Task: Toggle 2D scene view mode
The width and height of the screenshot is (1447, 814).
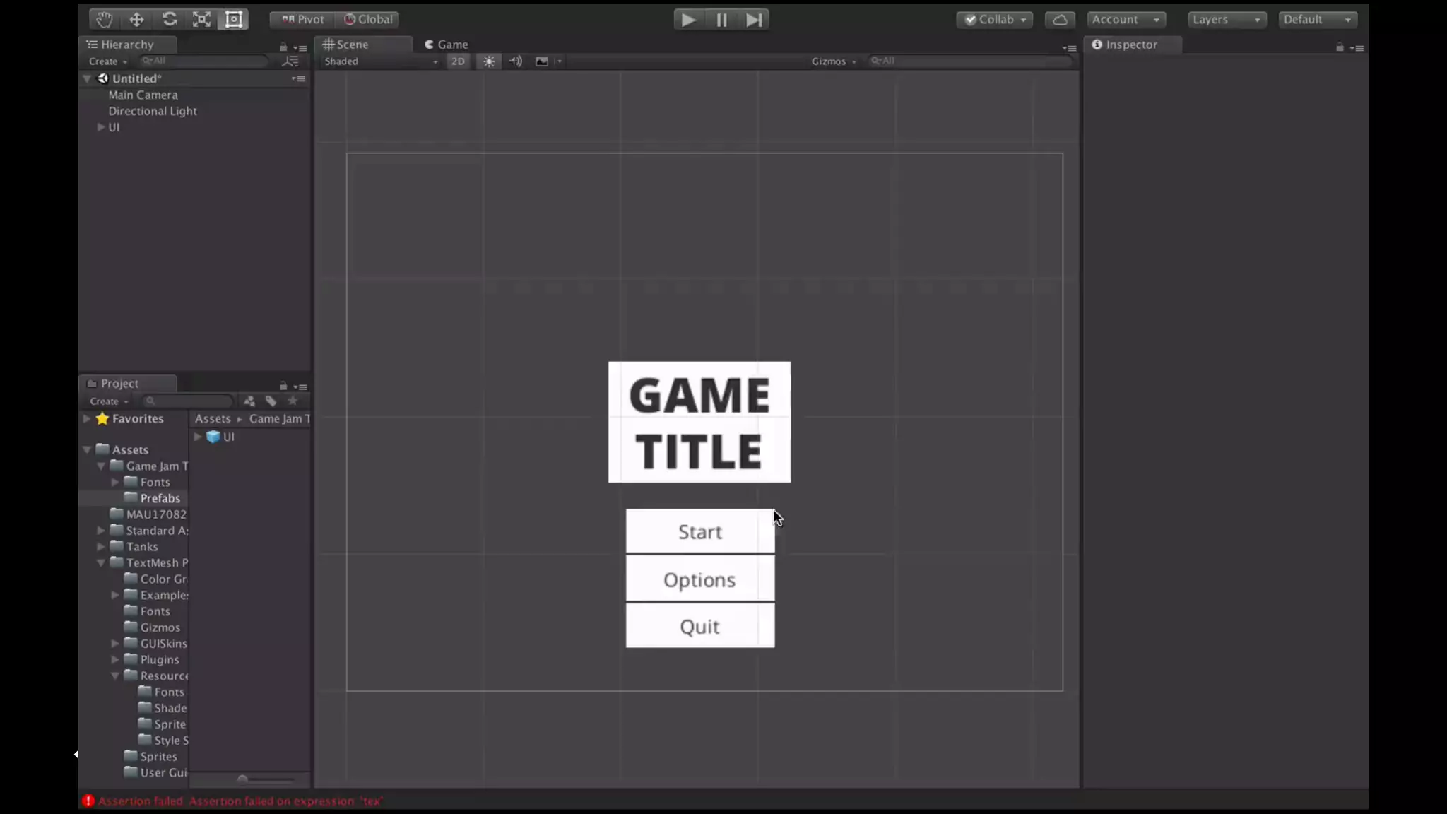Action: pyautogui.click(x=458, y=61)
